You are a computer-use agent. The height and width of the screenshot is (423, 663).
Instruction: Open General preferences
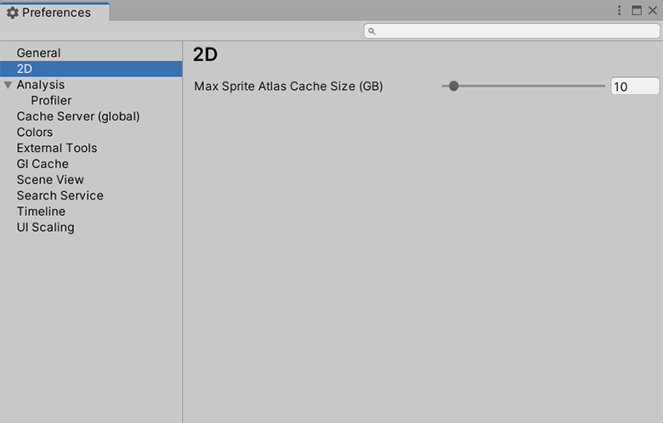click(x=38, y=53)
